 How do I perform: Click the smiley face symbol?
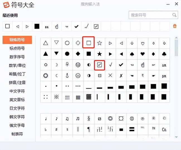(78, 65)
